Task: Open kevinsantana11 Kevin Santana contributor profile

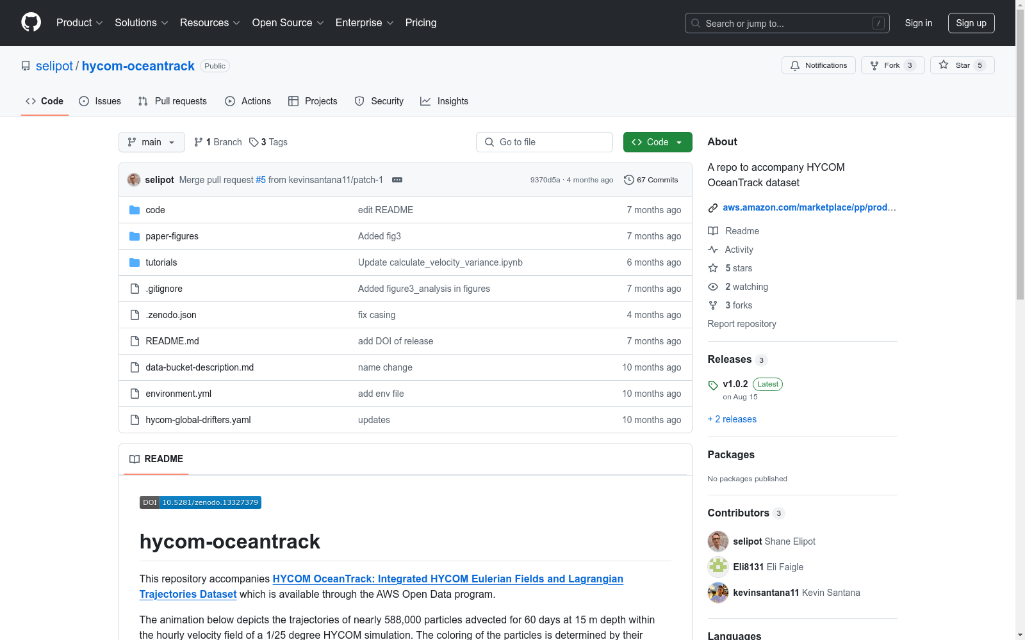Action: [x=784, y=593]
